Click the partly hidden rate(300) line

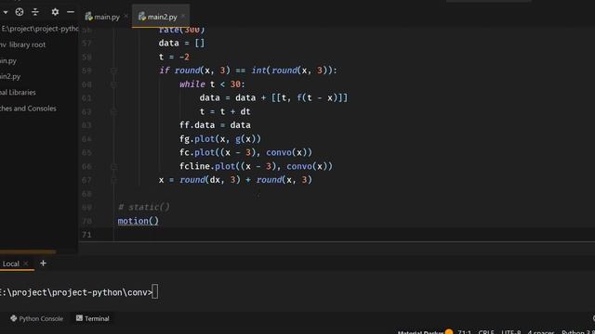tap(182, 30)
